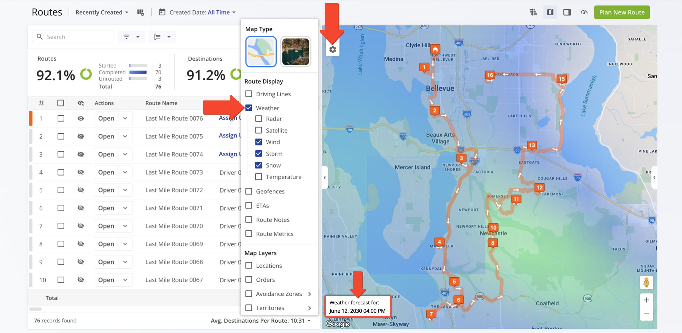Toggle the map view icon in top toolbar

[x=550, y=12]
